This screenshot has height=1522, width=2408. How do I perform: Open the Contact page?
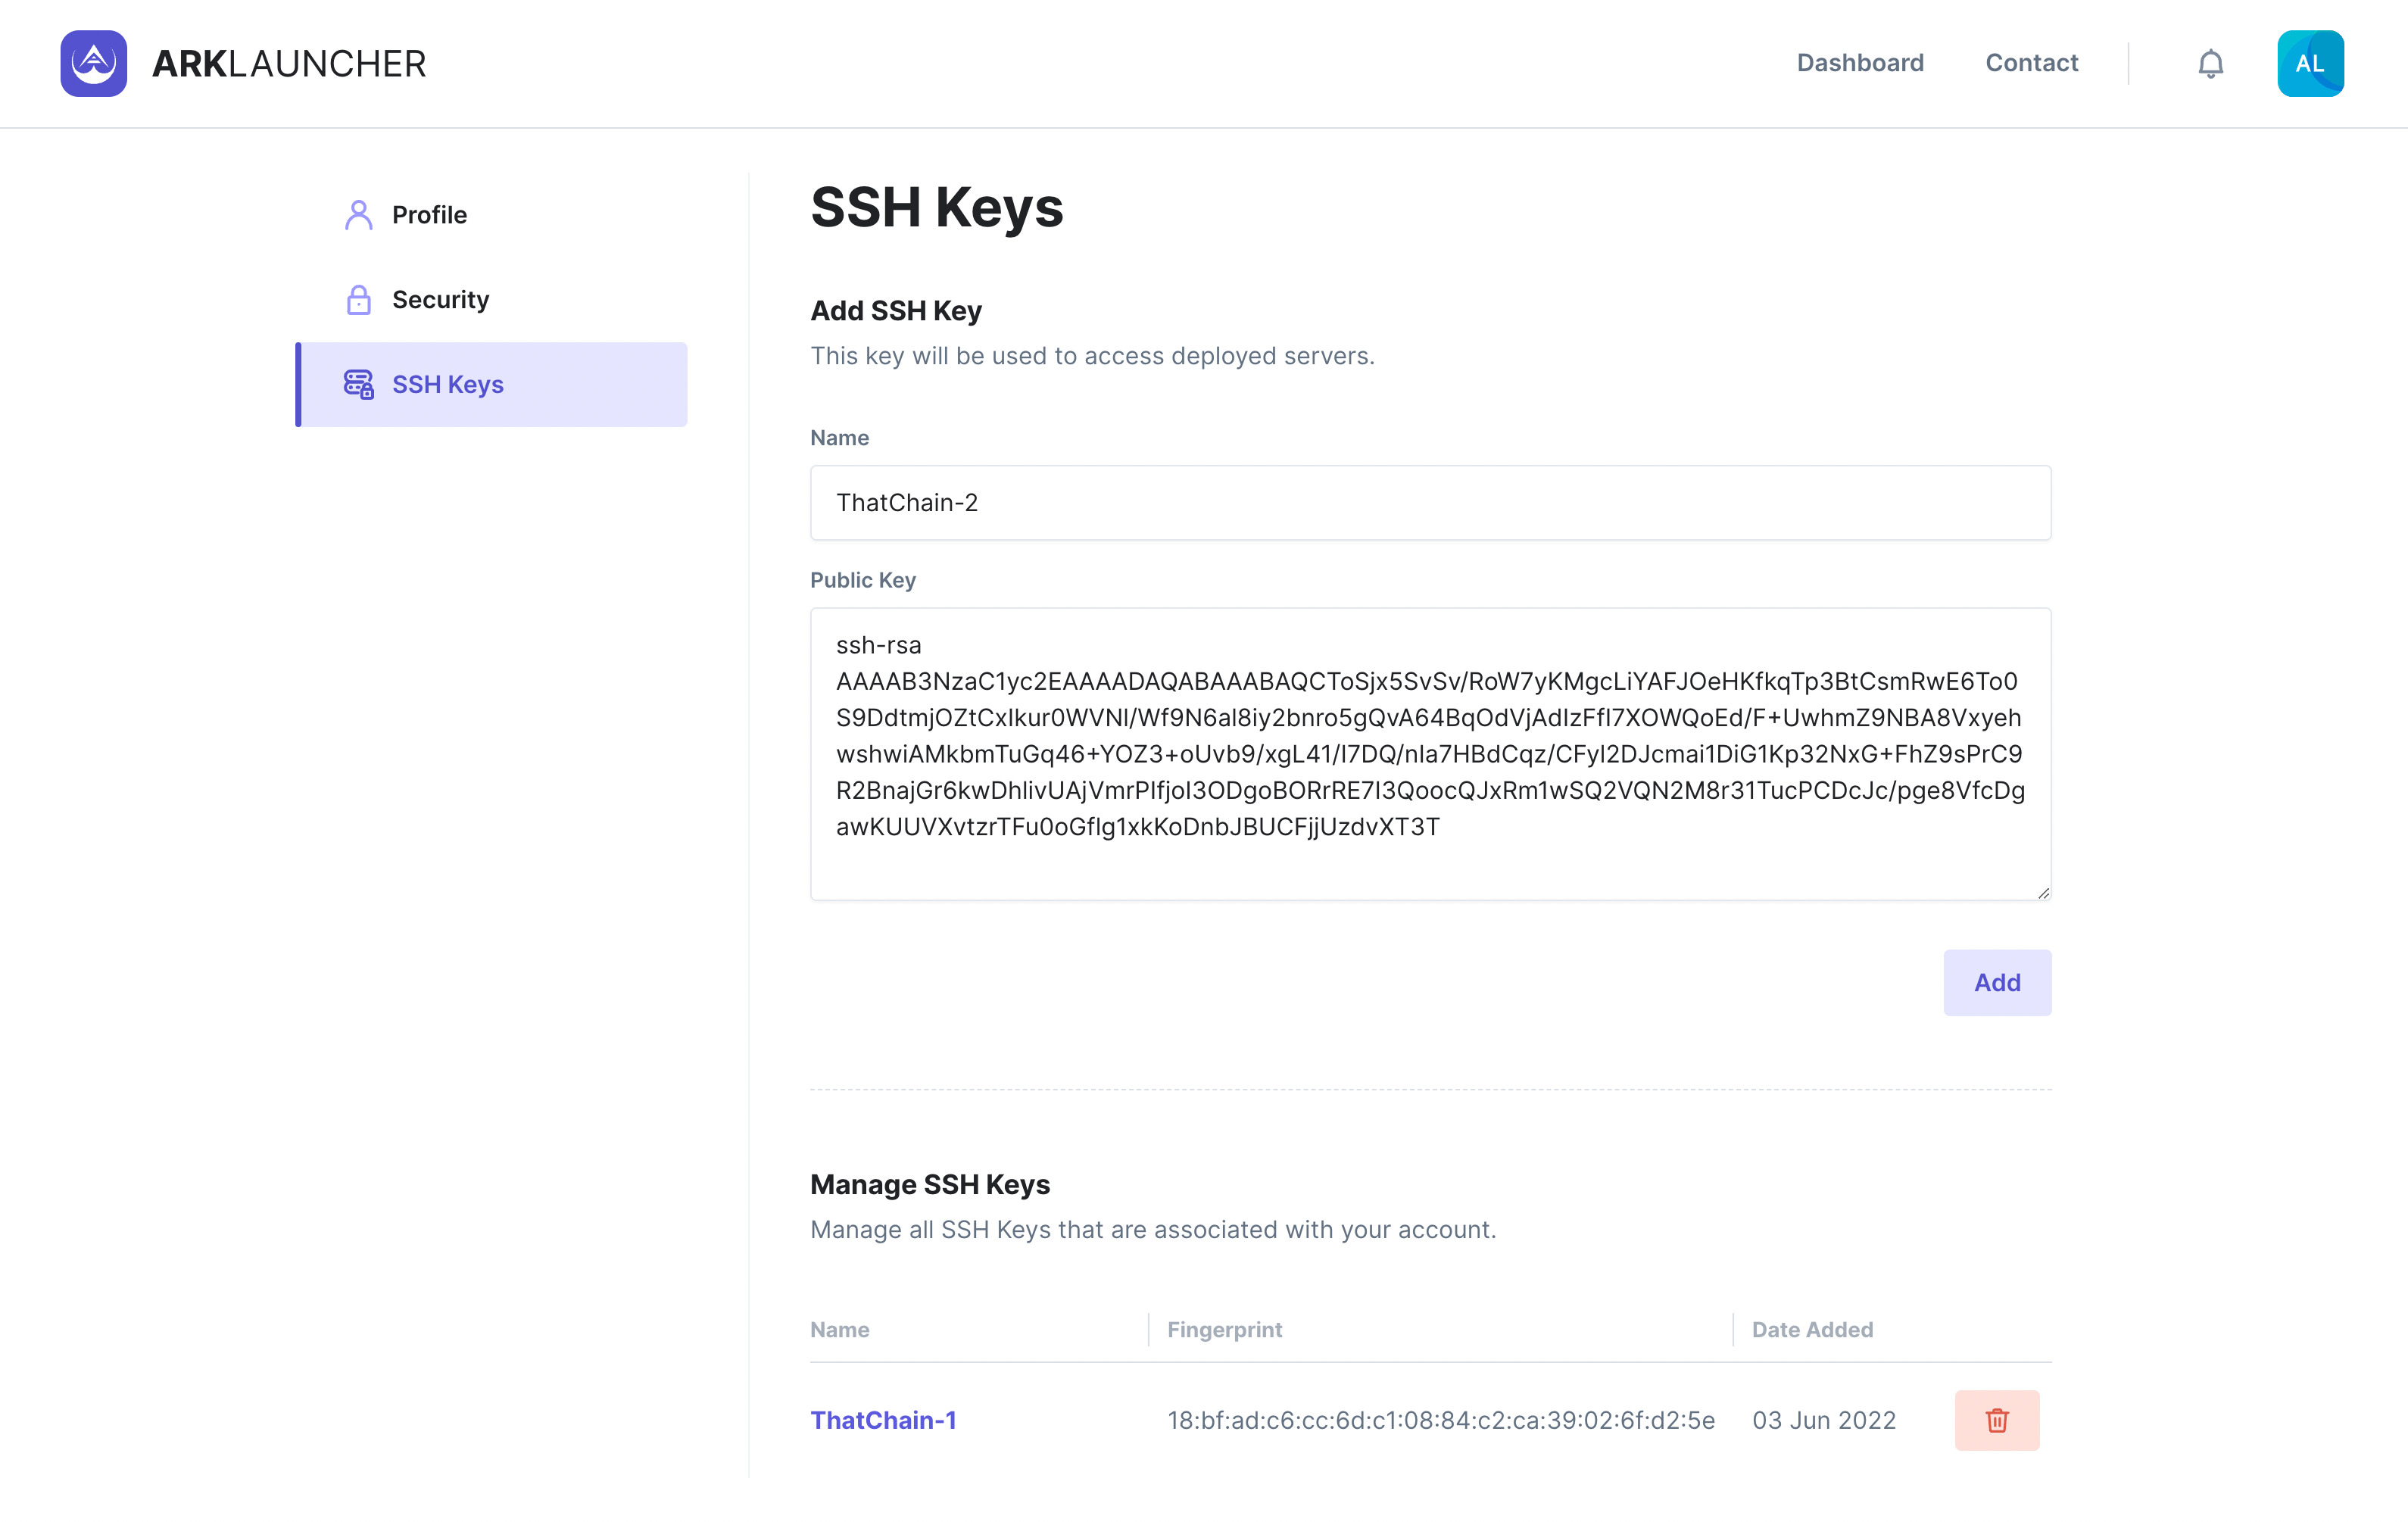click(2031, 63)
